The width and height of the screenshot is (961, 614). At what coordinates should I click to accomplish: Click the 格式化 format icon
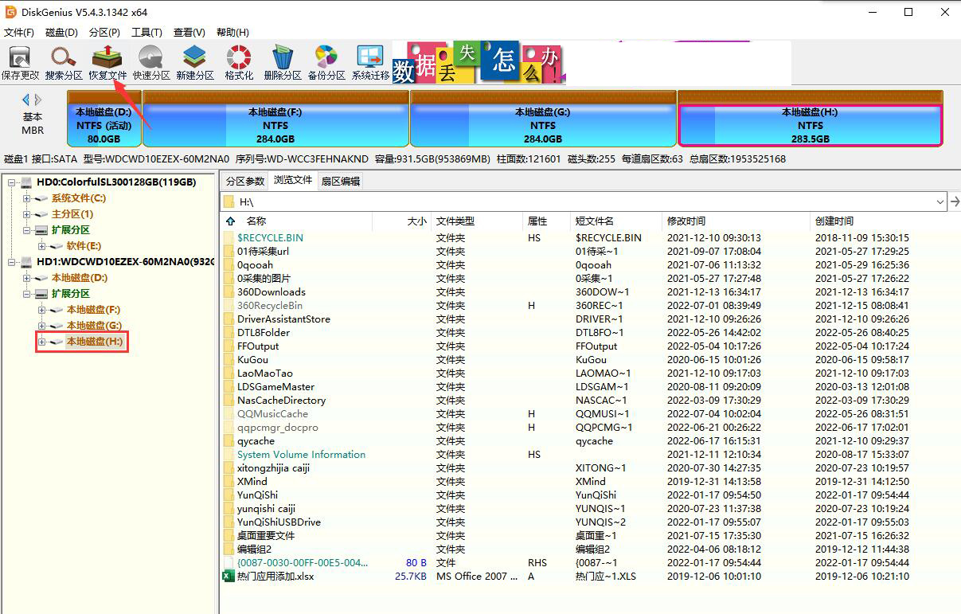(x=239, y=62)
